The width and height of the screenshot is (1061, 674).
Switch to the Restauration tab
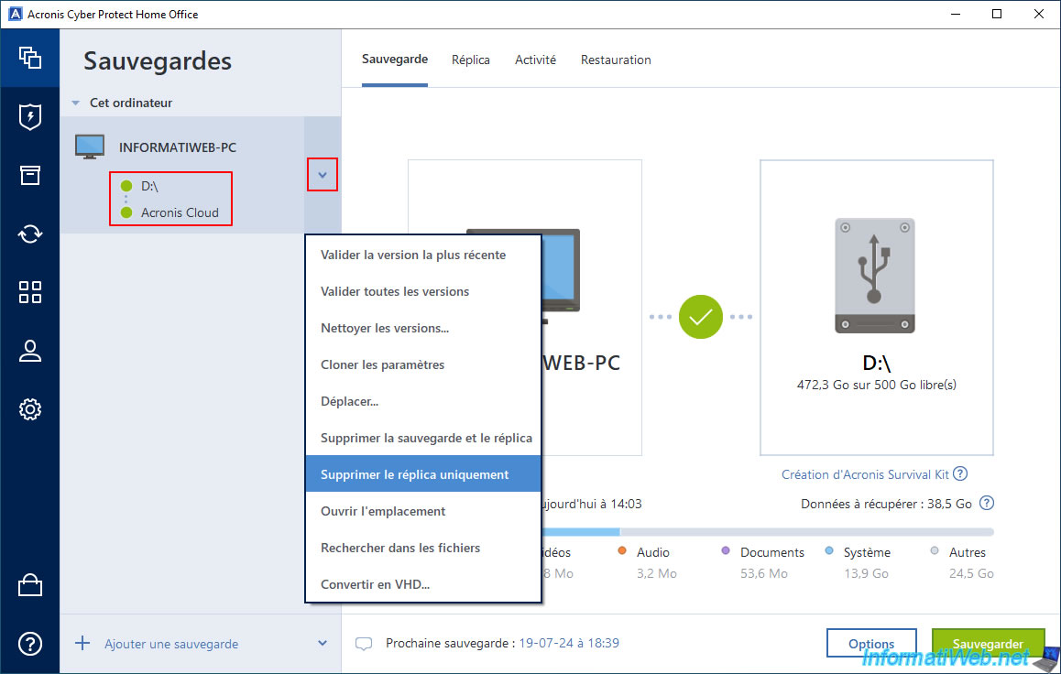[x=616, y=60]
